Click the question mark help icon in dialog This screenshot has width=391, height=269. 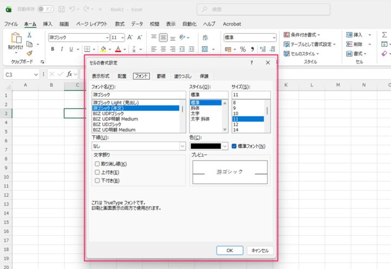251,62
